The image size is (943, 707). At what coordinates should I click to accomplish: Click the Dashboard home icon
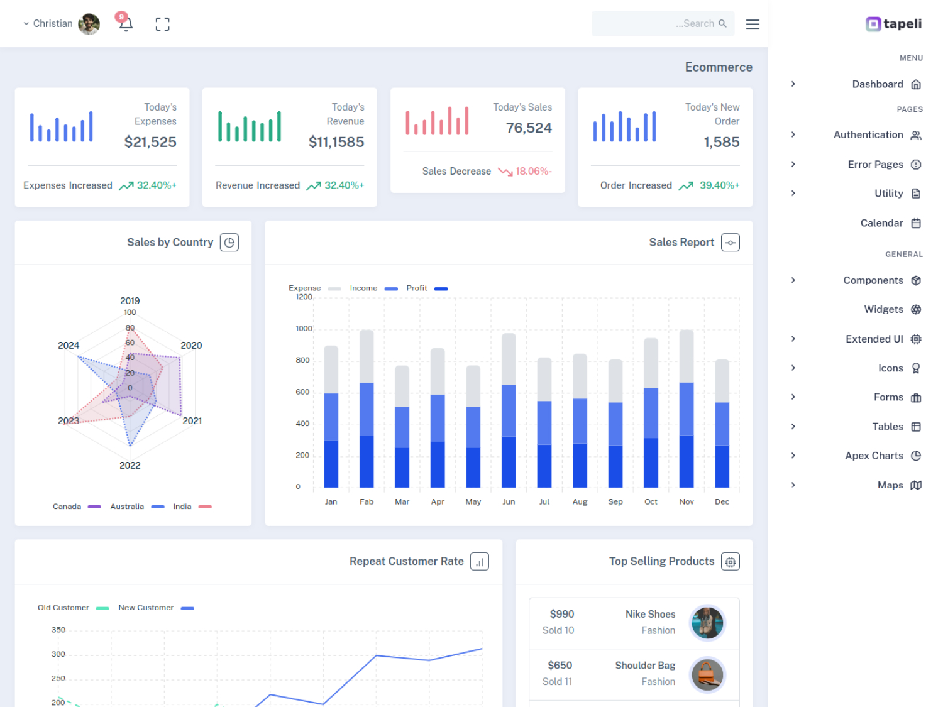[x=916, y=84]
